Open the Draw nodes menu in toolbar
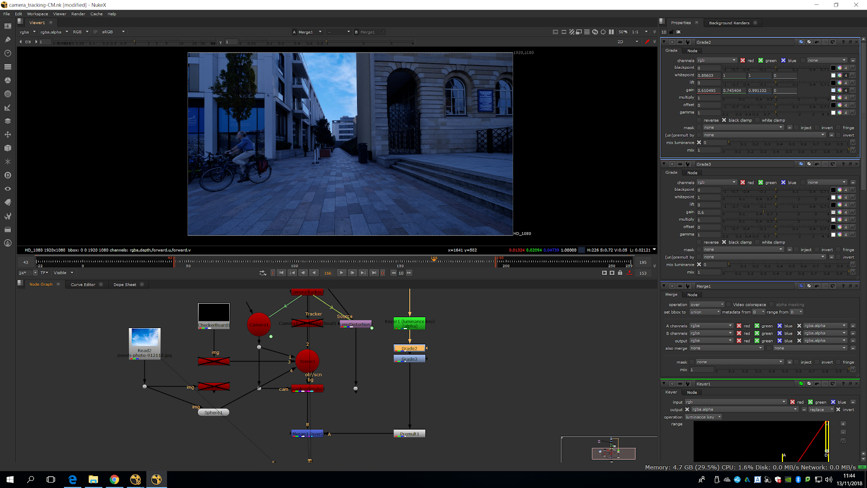Viewport: 867px width, 488px height. click(8, 40)
